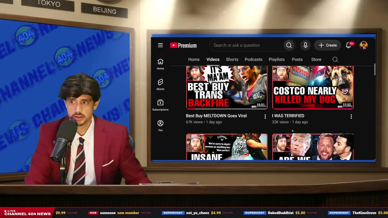This screenshot has height=218, width=388.
Task: Open Shorts from sidebar
Action: 160,85
